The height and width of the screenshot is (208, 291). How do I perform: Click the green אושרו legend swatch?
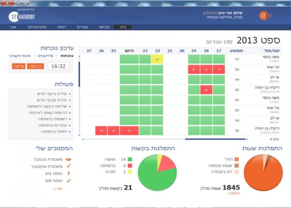click(130, 160)
